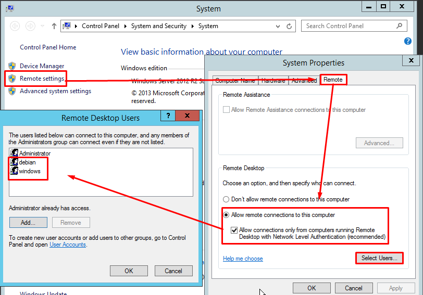Switch to the Advanced tab
This screenshot has width=423, height=295.
(304, 81)
